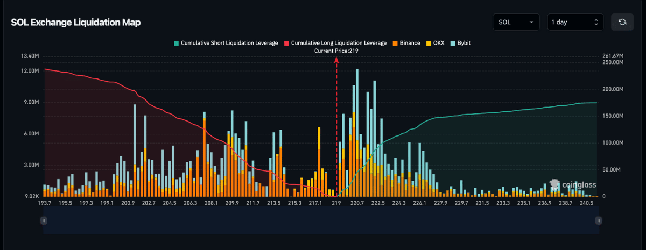Click the yellow OKX legend square
This screenshot has height=250, width=646.
(429, 42)
